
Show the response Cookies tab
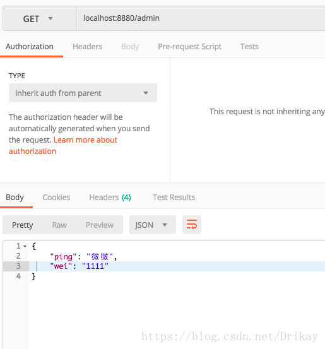(56, 198)
